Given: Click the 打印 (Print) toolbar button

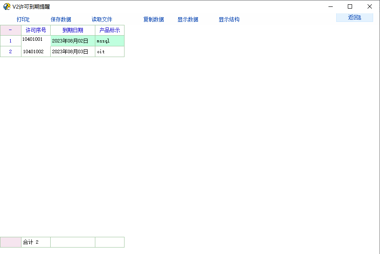Looking at the screenshot, I should coord(23,19).
